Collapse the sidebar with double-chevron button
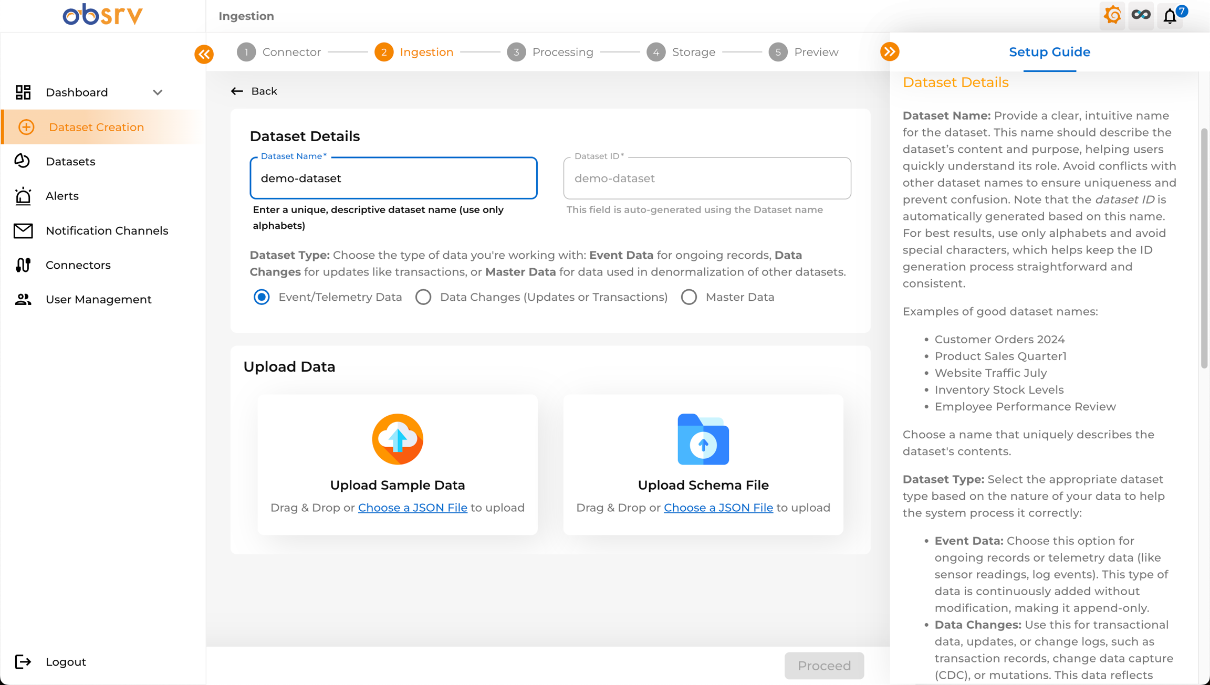This screenshot has width=1210, height=685. coord(204,54)
